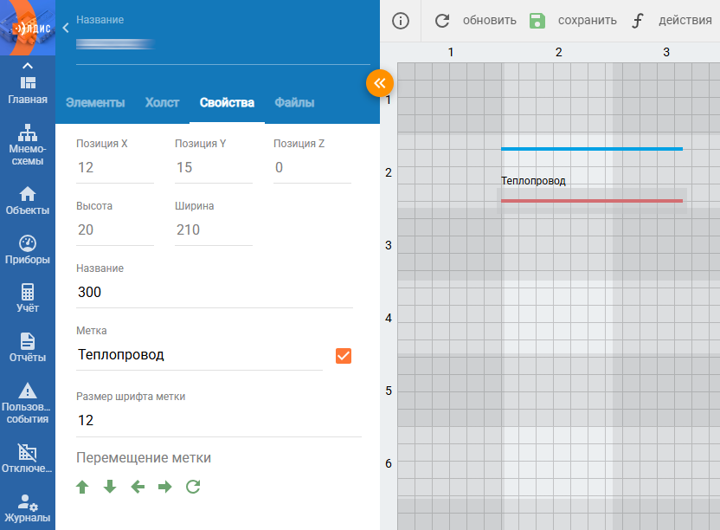Toggle the Метка visibility checkbox
This screenshot has width=720, height=530.
(x=344, y=356)
